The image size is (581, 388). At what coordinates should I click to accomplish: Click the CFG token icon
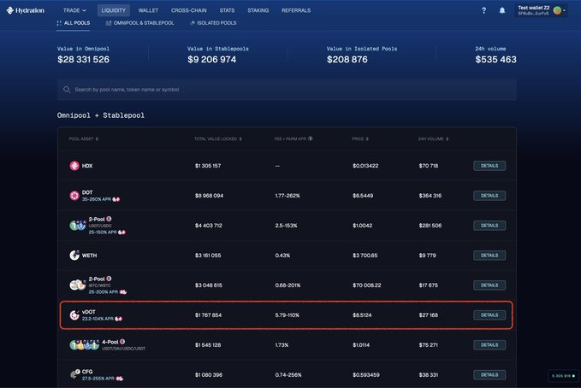pos(74,374)
